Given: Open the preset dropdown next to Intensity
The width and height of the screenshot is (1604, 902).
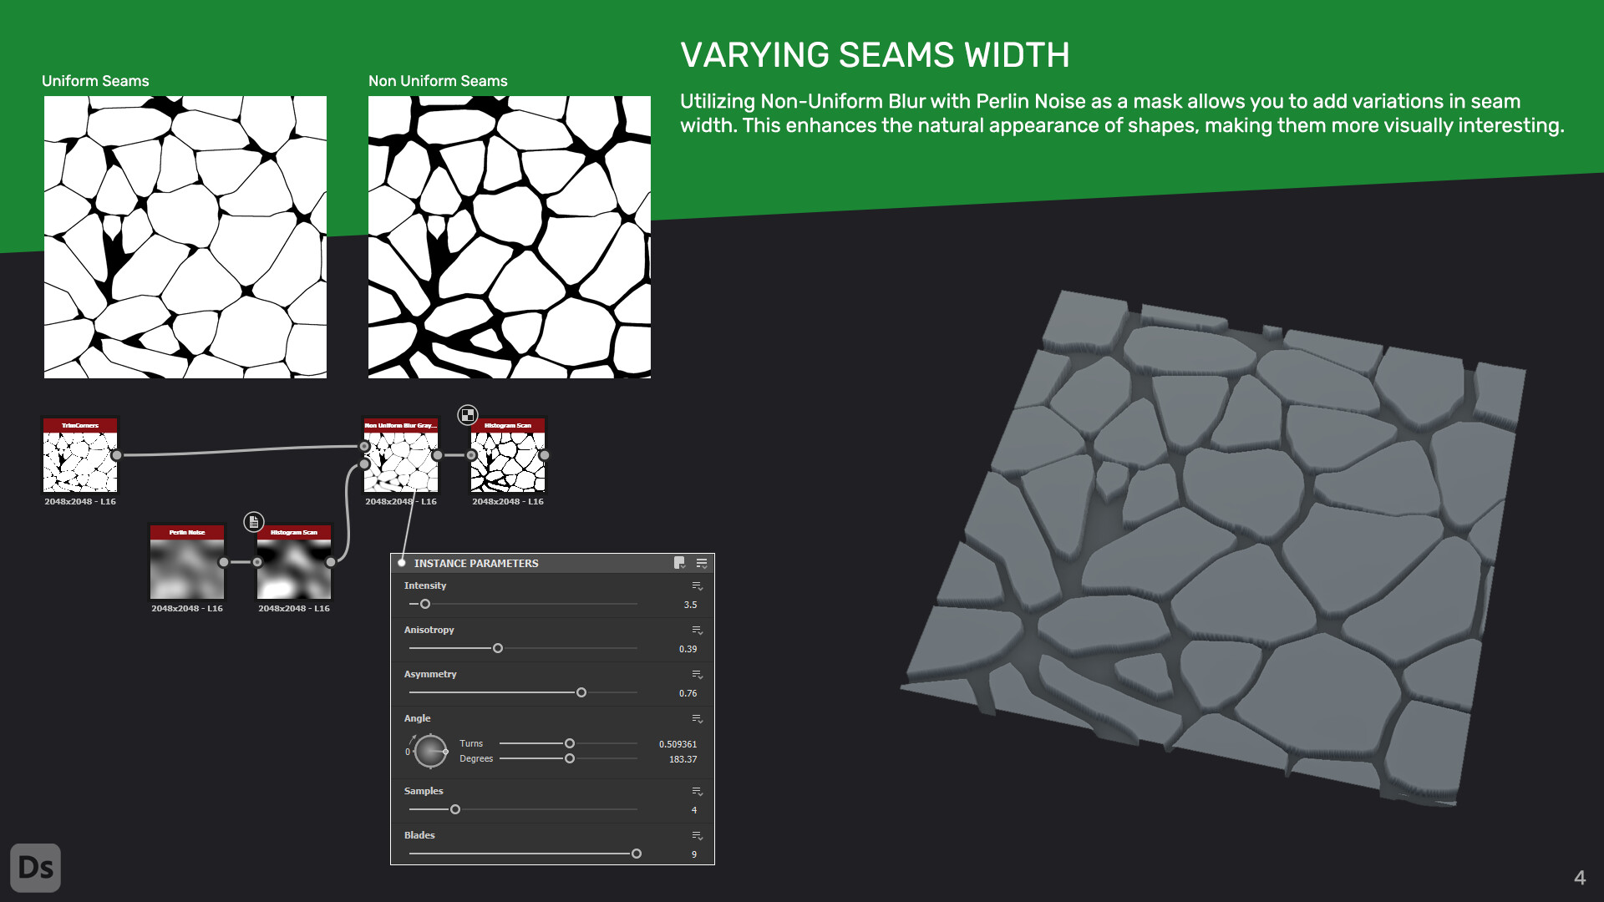Looking at the screenshot, I should pyautogui.click(x=696, y=586).
